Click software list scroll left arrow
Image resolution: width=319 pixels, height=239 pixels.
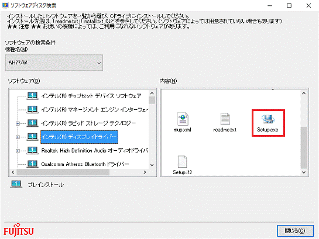coord(13,172)
